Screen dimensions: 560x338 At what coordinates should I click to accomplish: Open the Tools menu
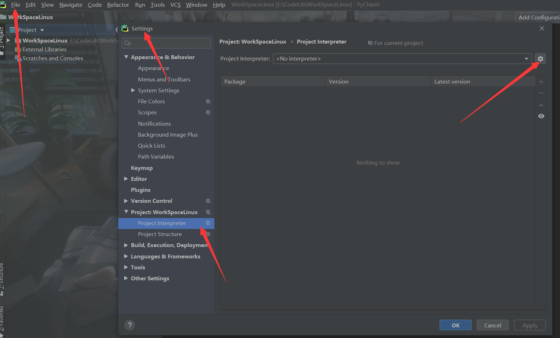coord(157,5)
